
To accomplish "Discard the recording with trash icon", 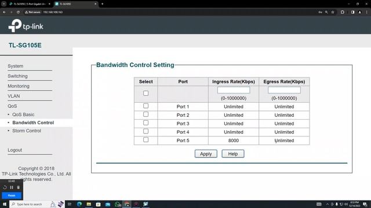I will (18, 187).
